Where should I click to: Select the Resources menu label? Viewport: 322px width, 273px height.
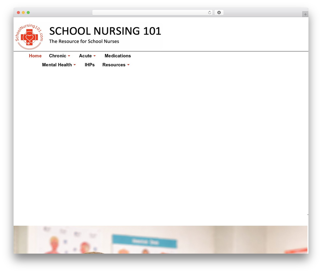(114, 65)
